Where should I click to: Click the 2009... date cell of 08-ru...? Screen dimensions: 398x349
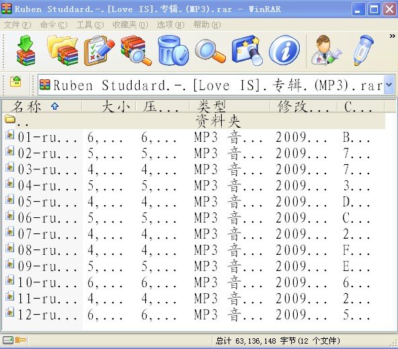click(301, 250)
